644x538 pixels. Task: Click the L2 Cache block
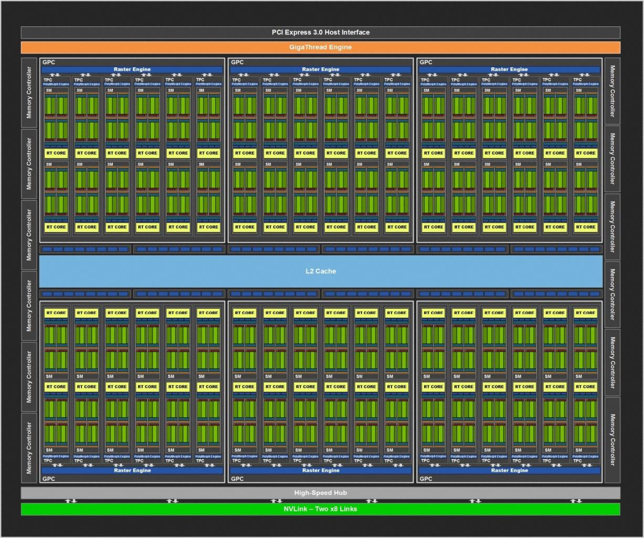321,271
